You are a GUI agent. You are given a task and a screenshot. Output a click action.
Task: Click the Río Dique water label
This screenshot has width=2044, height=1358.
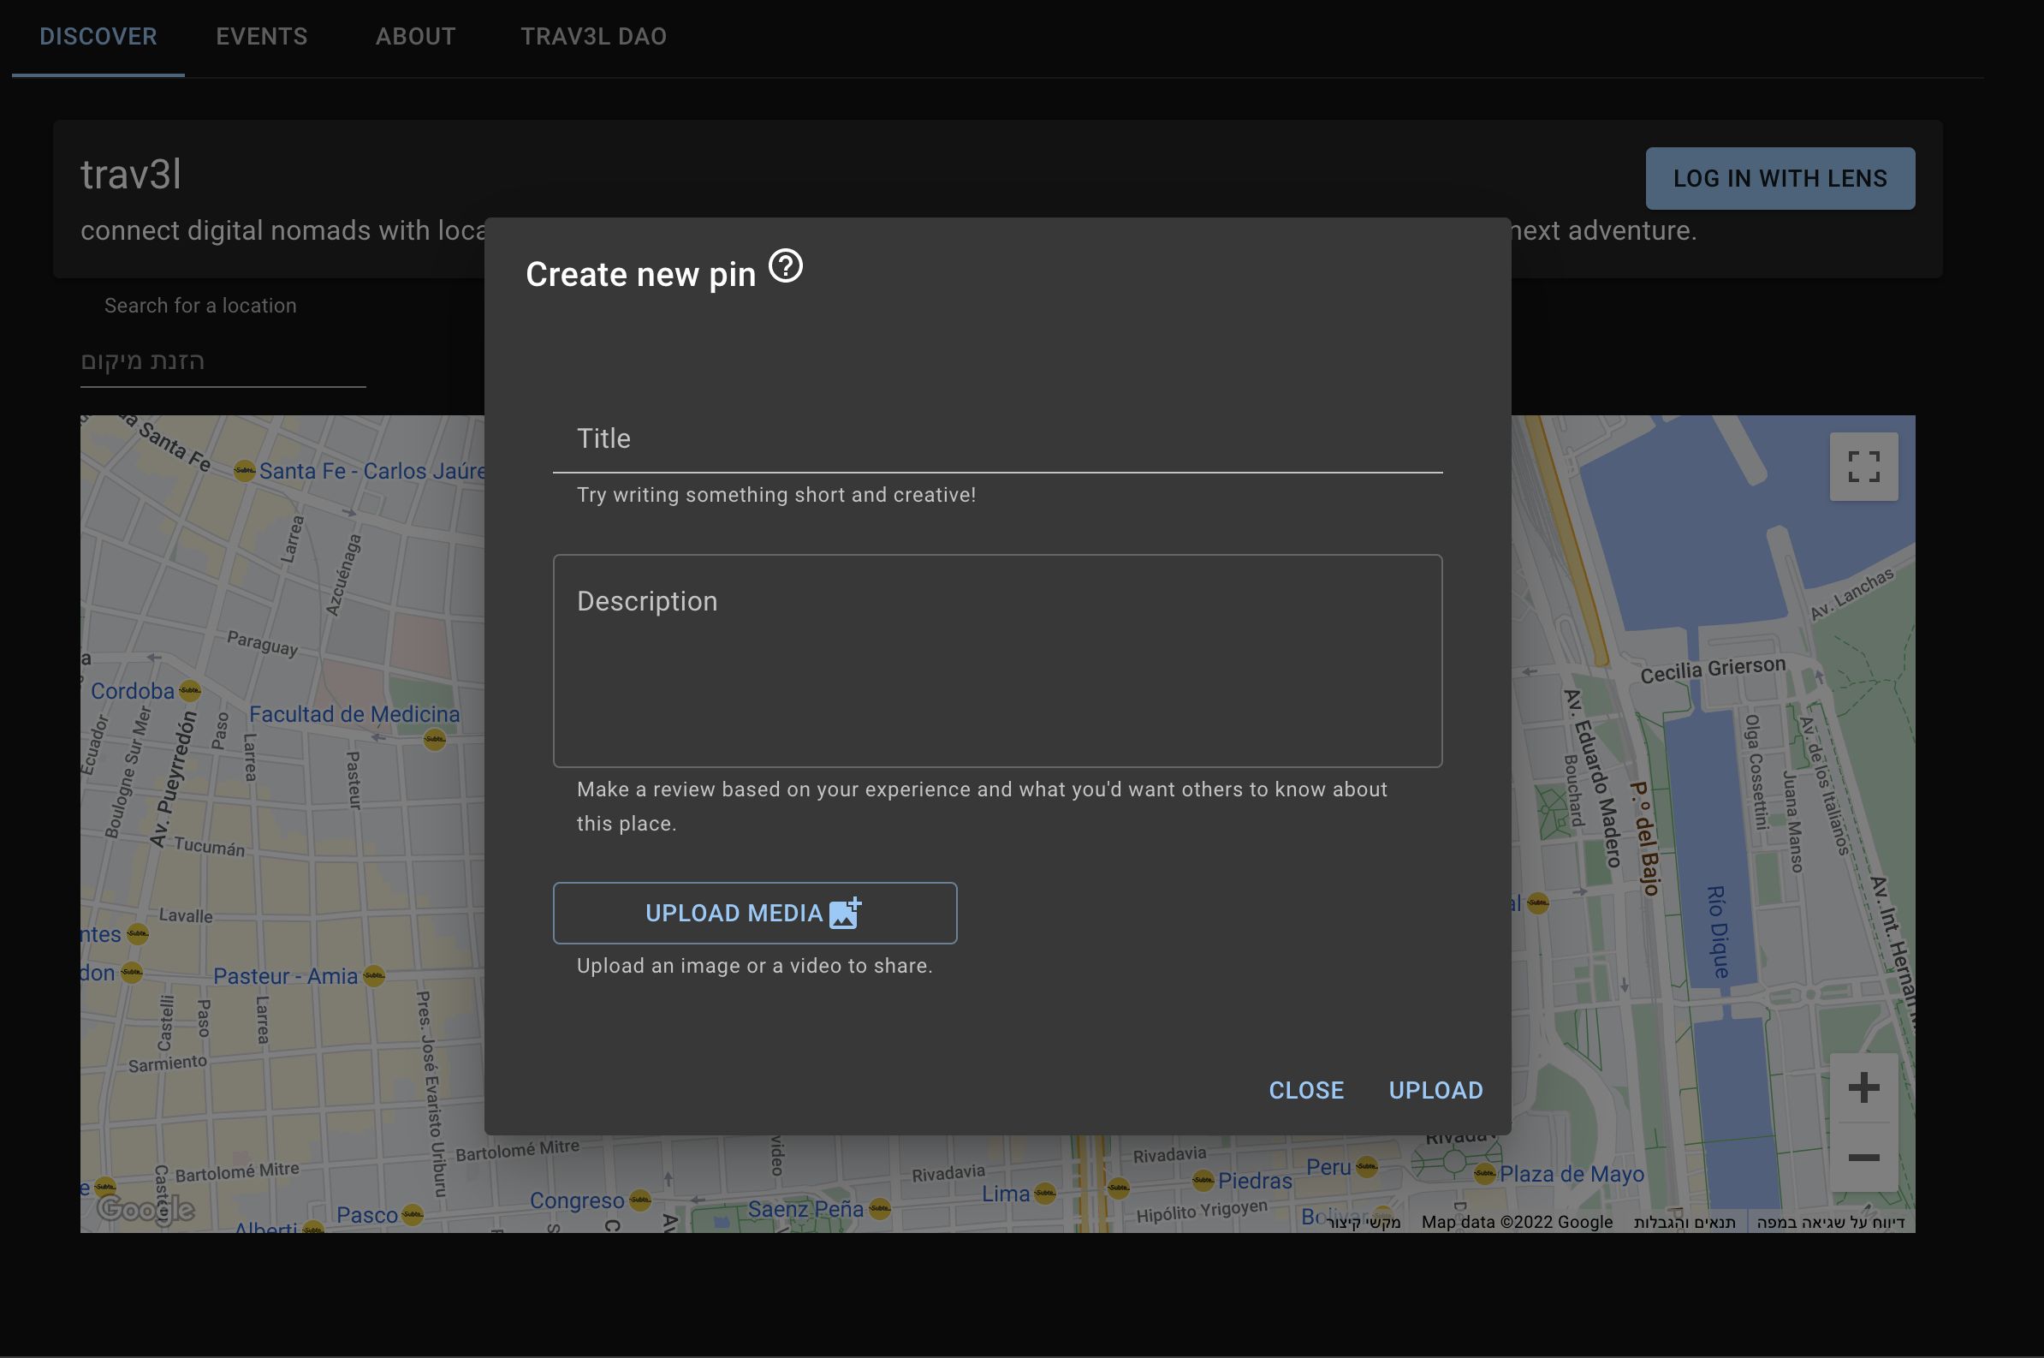coord(1717,932)
